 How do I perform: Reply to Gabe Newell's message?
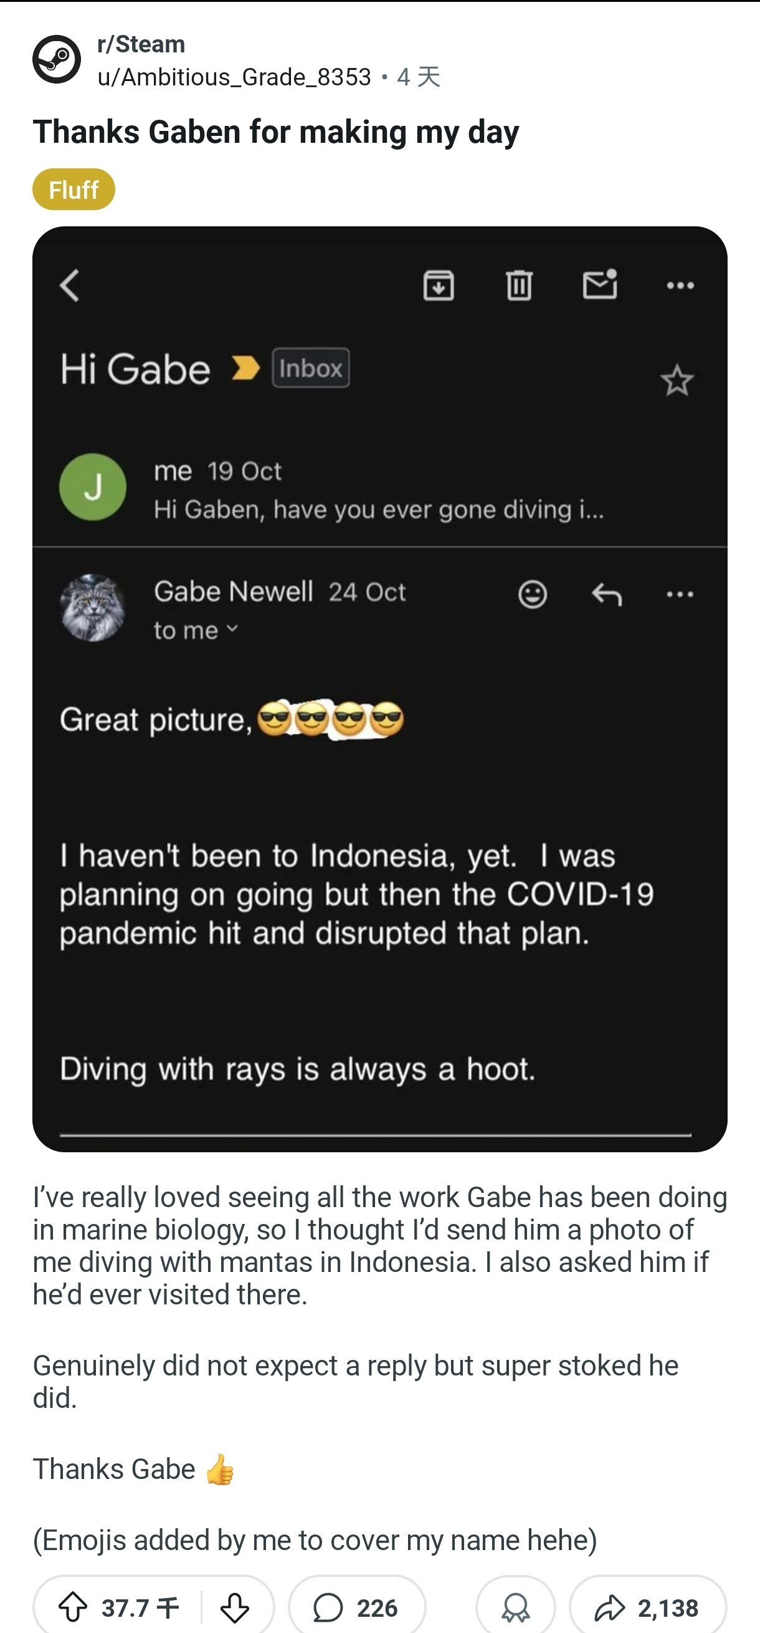point(607,595)
